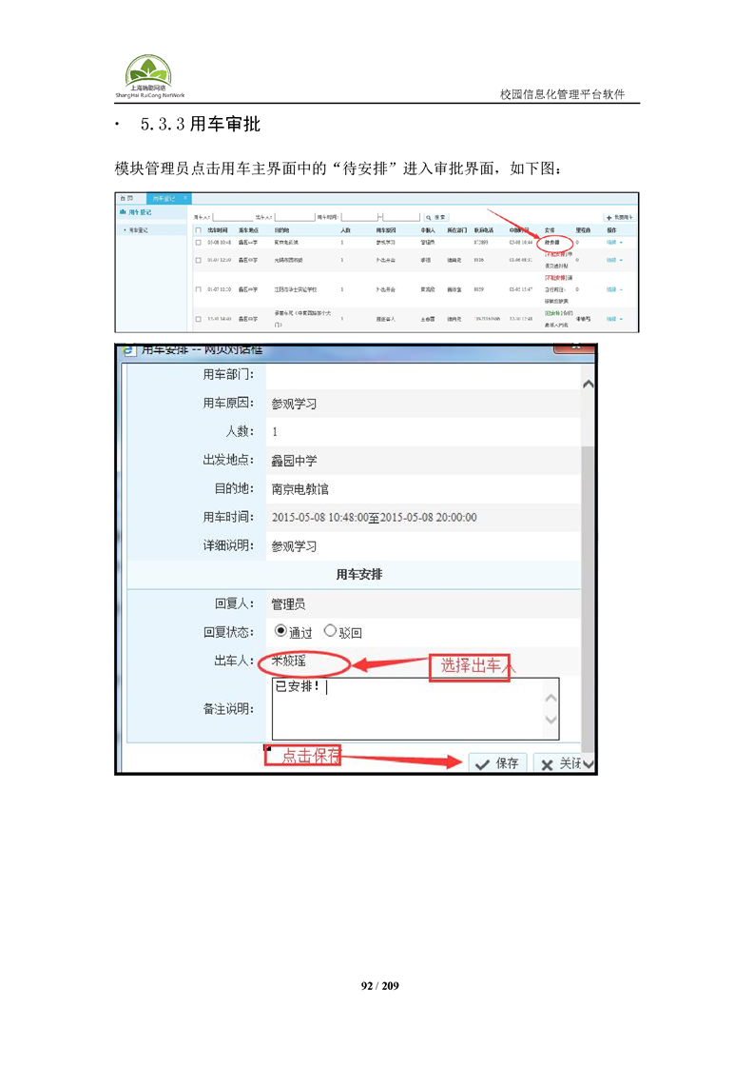754x1068 pixels.
Task: Click the 我要用车 button
Action: click(x=619, y=217)
